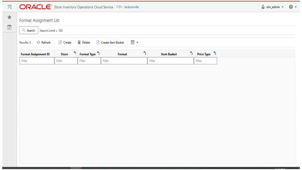Click the Format Type sort arrow icon
Viewport: 302px width, 170px height.
[98, 53]
